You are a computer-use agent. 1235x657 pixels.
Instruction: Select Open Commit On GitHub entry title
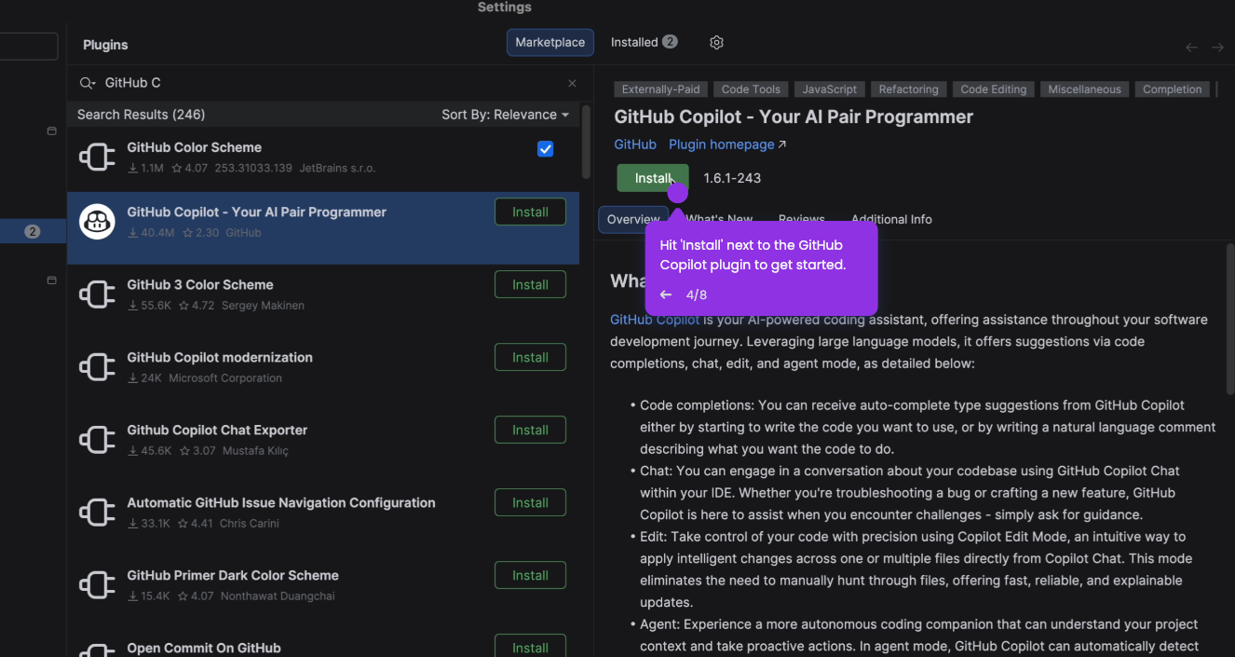click(x=204, y=648)
